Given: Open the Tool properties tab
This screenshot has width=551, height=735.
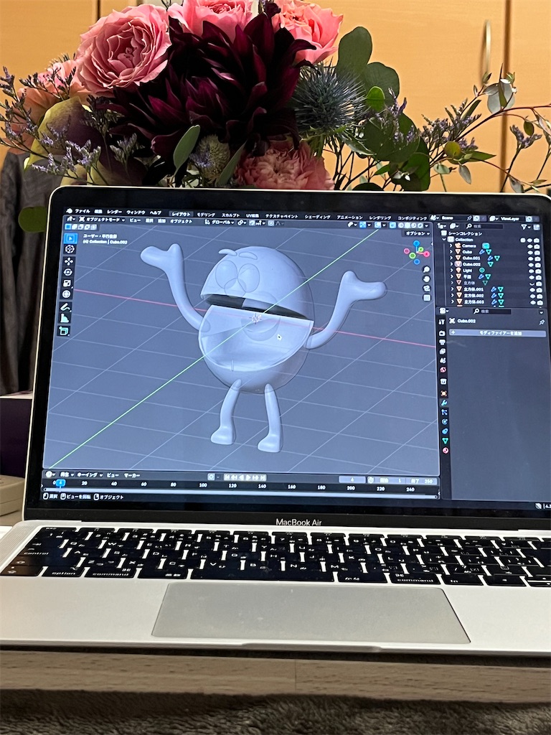Looking at the screenshot, I should pos(442,322).
